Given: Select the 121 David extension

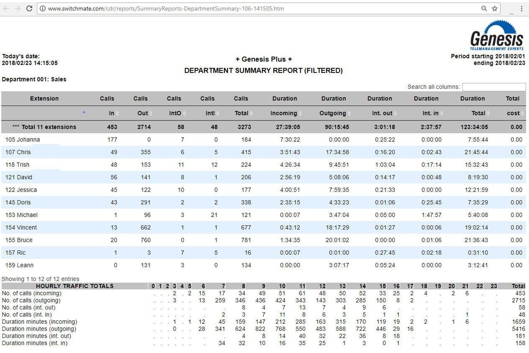Looking at the screenshot, I should (19, 177).
